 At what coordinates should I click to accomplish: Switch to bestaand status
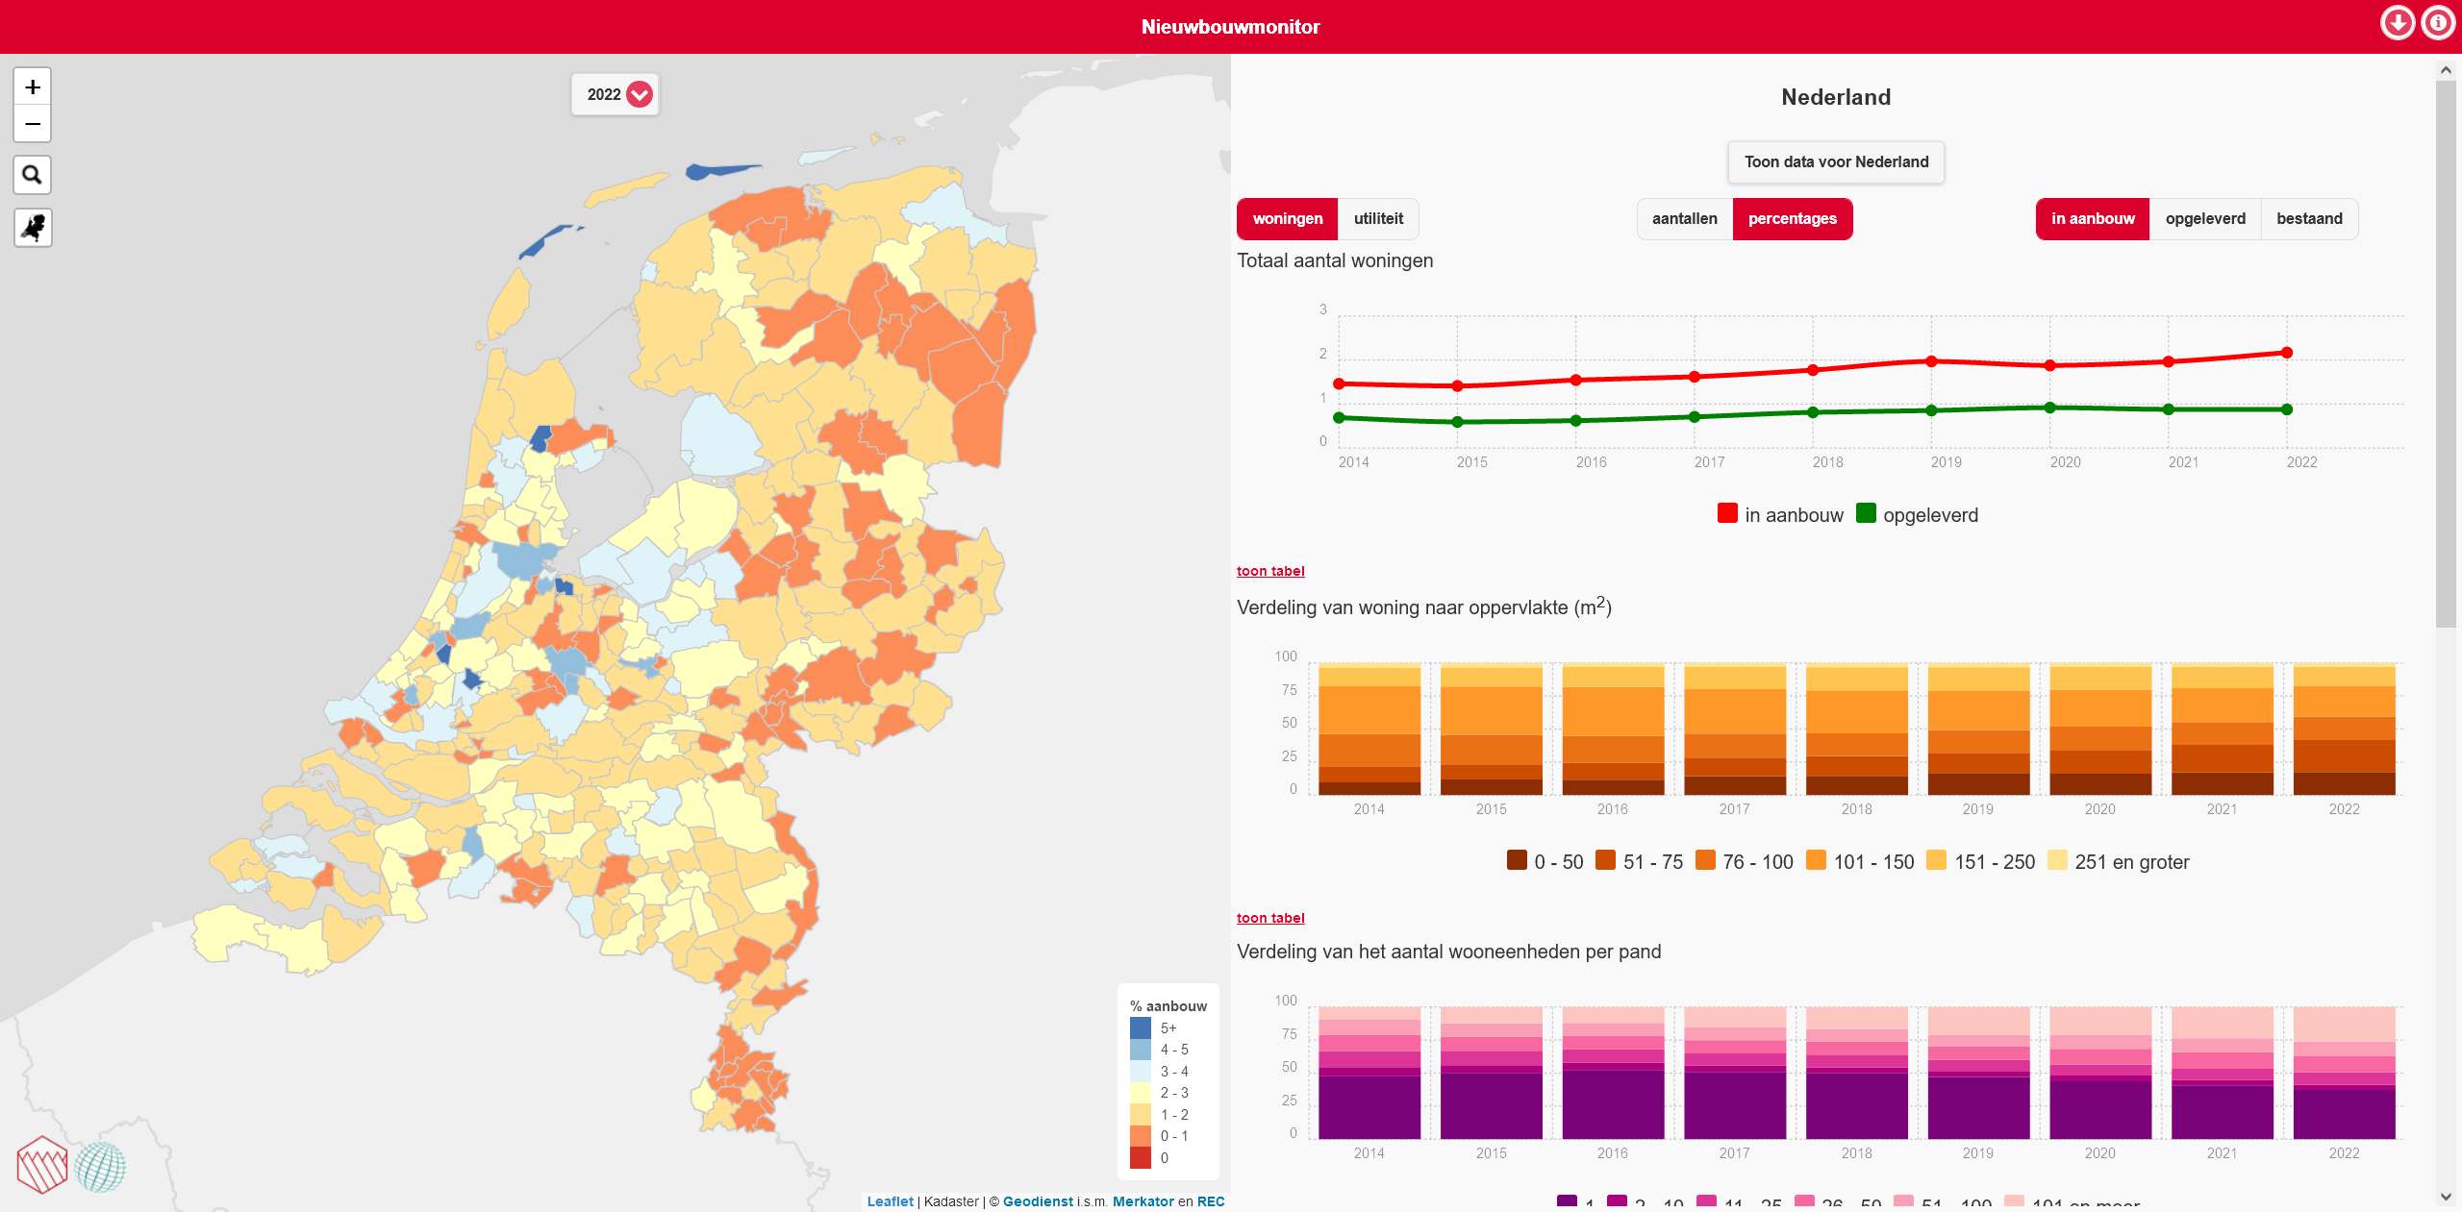[x=2309, y=219]
